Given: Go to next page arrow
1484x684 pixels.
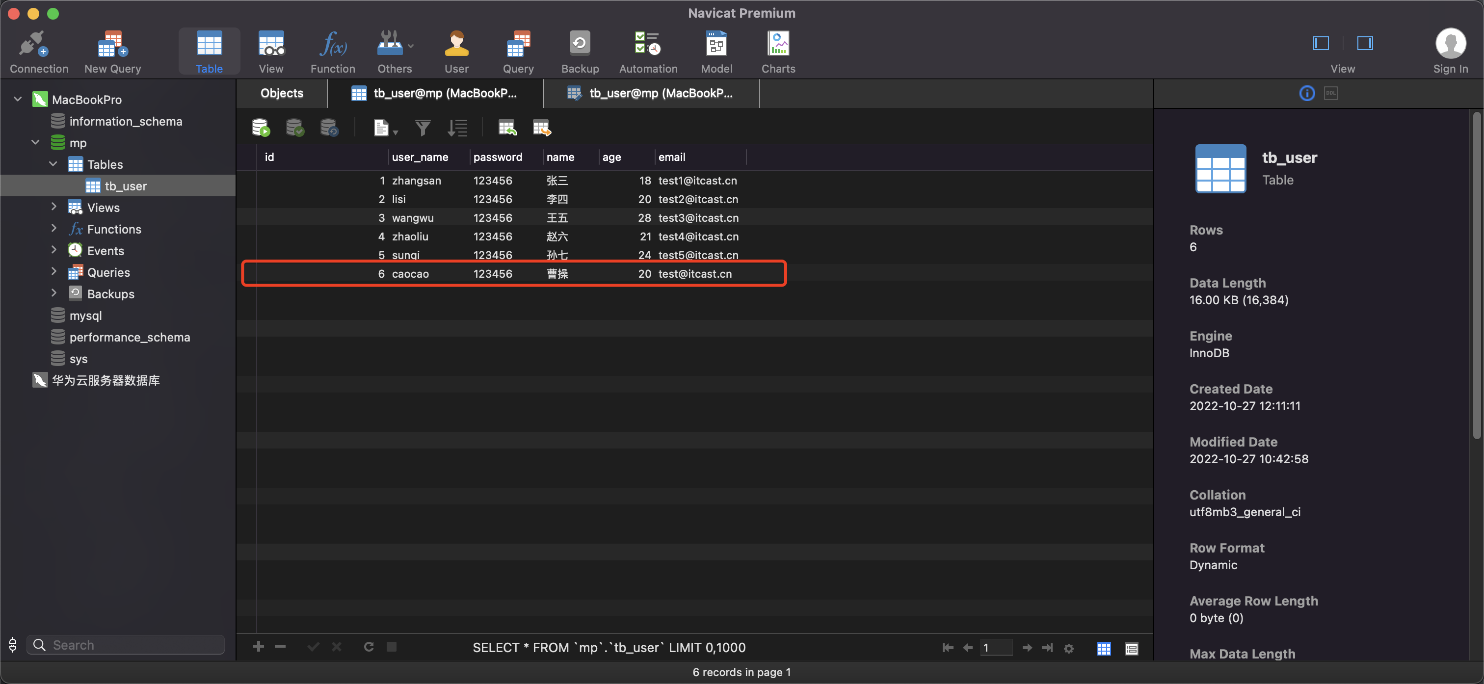Looking at the screenshot, I should 1027,648.
